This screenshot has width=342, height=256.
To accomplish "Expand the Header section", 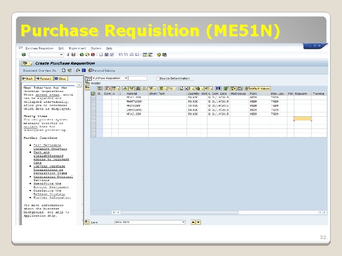I will [87, 83].
